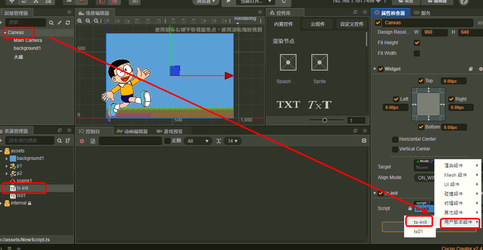Viewport: 483px width, 250px height.
Task: Reset scene editor zoom
Action: 96,21
